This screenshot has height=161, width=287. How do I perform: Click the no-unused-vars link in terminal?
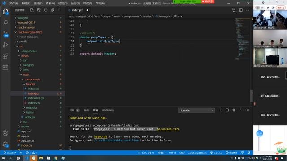point(168,129)
